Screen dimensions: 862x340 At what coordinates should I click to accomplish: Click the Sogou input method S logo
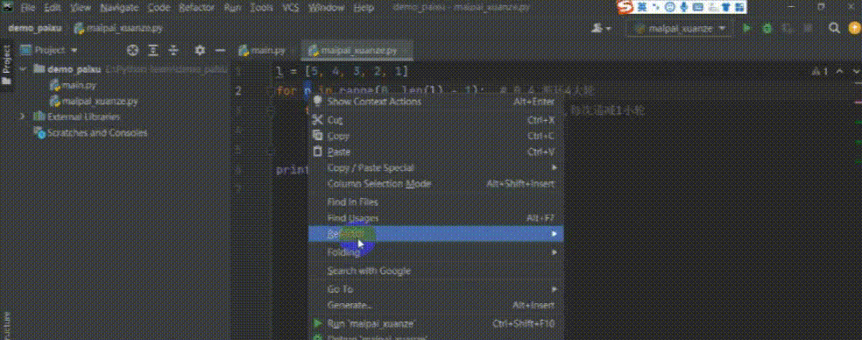tap(625, 7)
